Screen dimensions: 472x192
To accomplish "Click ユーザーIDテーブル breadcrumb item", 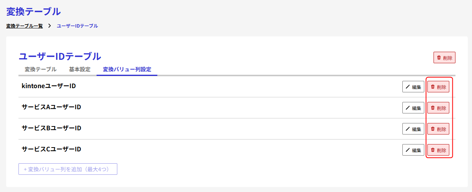I will [77, 26].
